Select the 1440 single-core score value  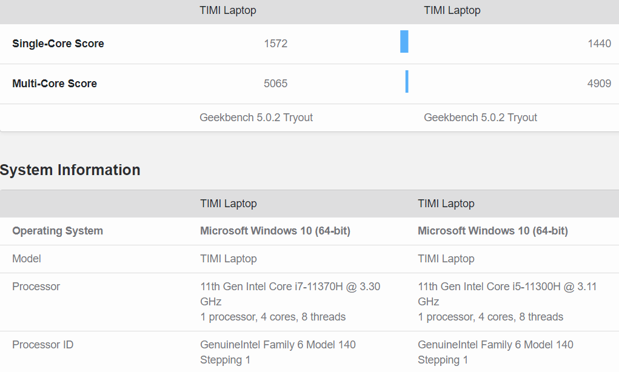click(x=599, y=44)
